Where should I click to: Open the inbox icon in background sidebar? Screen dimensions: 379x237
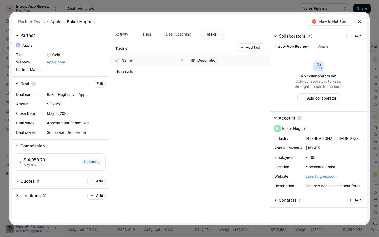7,111
